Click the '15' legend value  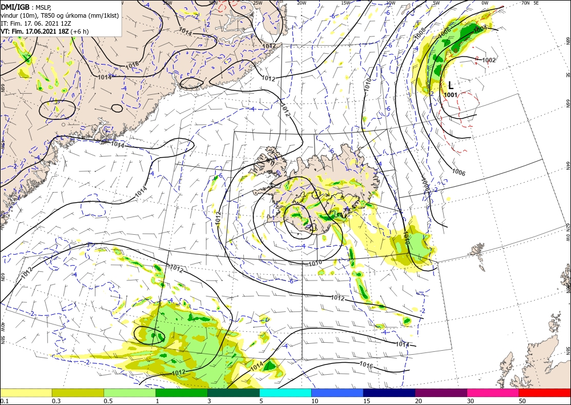tap(367, 401)
